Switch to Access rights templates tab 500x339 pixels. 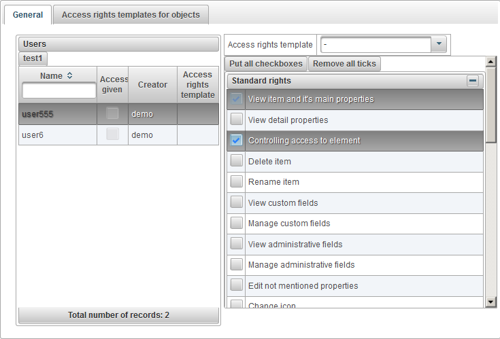[x=131, y=14]
